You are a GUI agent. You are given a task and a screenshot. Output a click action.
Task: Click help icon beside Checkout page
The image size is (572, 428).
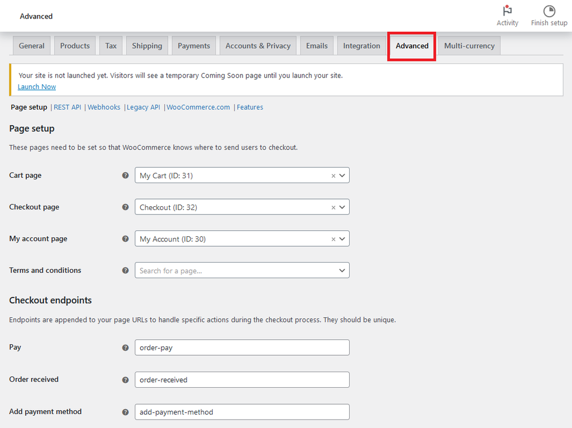point(125,207)
